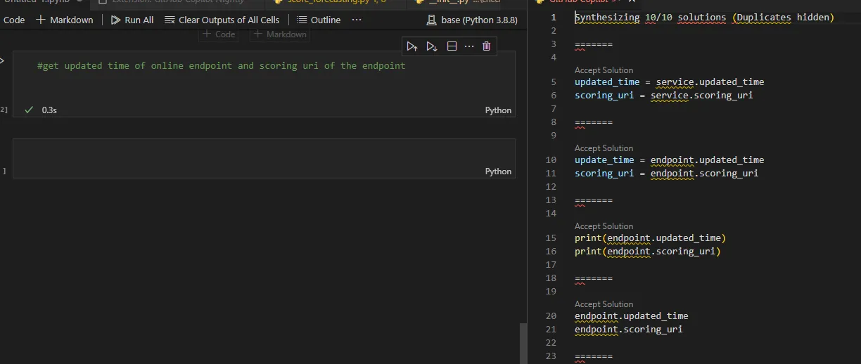Delete the cell with trash icon

pos(486,46)
